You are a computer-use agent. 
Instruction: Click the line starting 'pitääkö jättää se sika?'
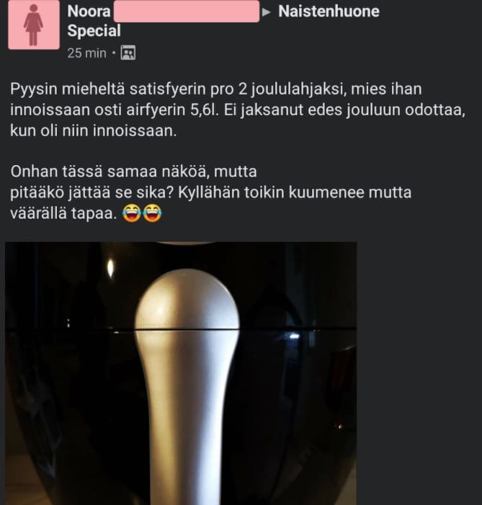point(210,192)
